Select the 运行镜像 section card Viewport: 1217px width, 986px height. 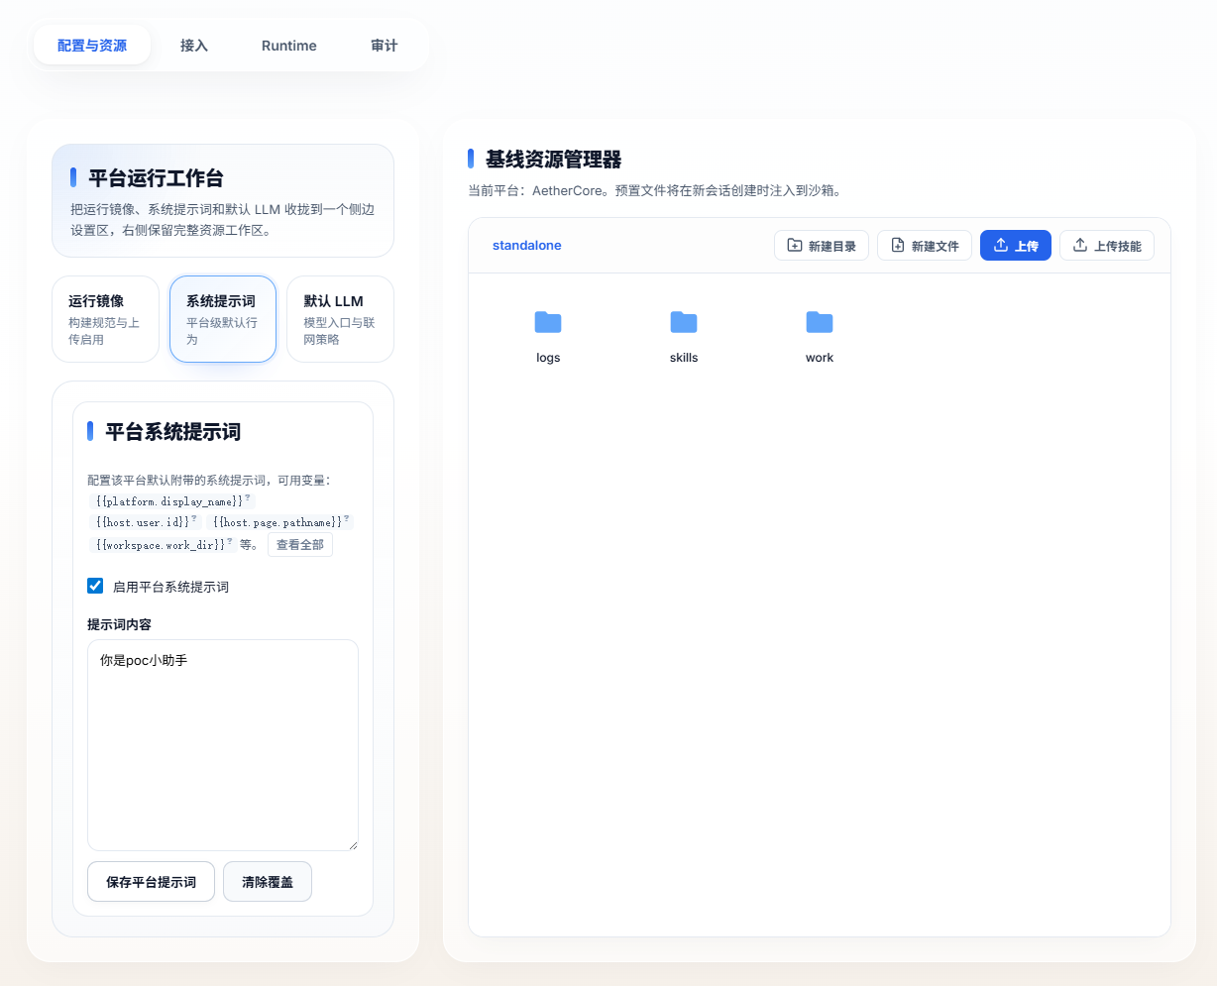(x=106, y=319)
